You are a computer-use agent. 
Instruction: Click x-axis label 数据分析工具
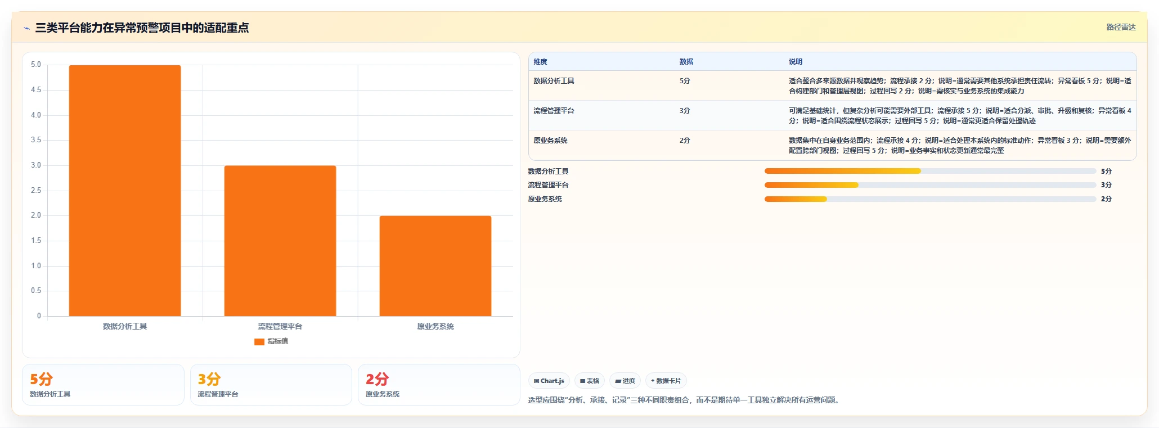pos(125,326)
